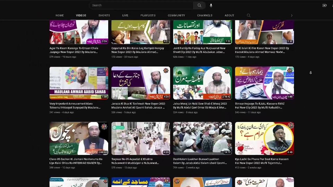Viewport: 333px width, 187px height.
Task: Play Maulana Ammar Aabid Sahab thumbnail
Action: [x=79, y=83]
